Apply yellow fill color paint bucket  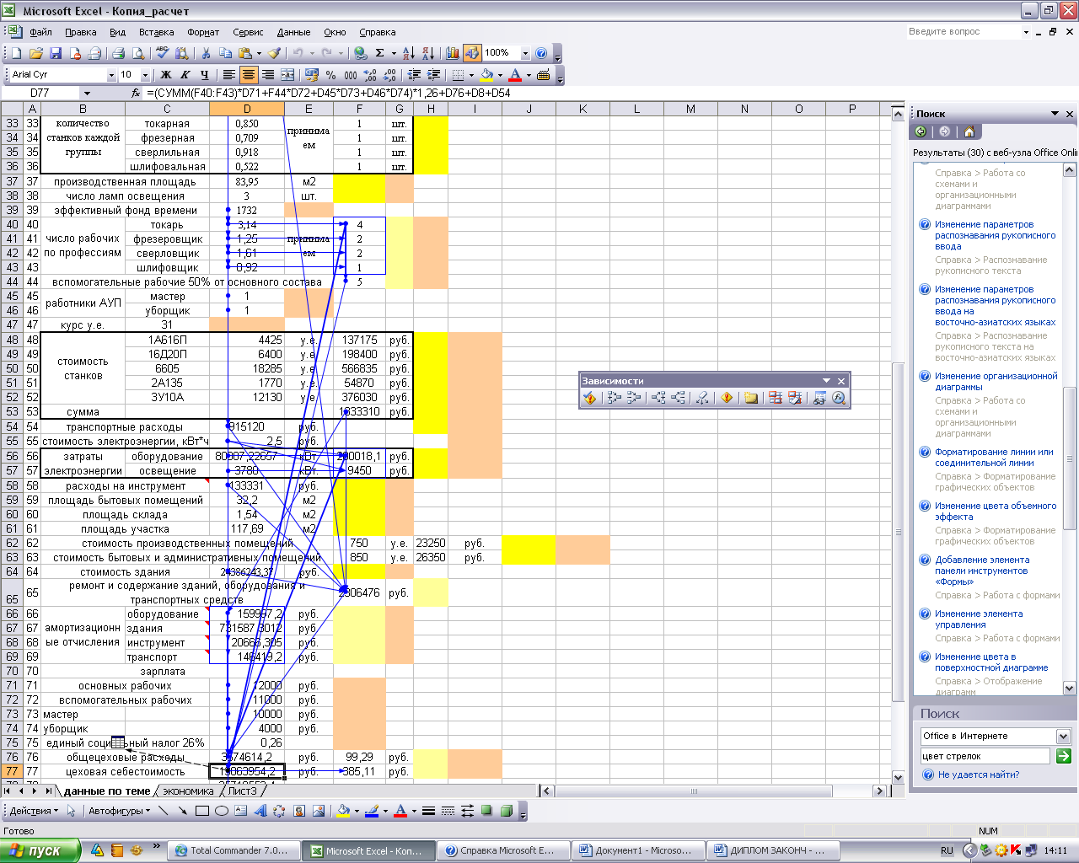(487, 75)
